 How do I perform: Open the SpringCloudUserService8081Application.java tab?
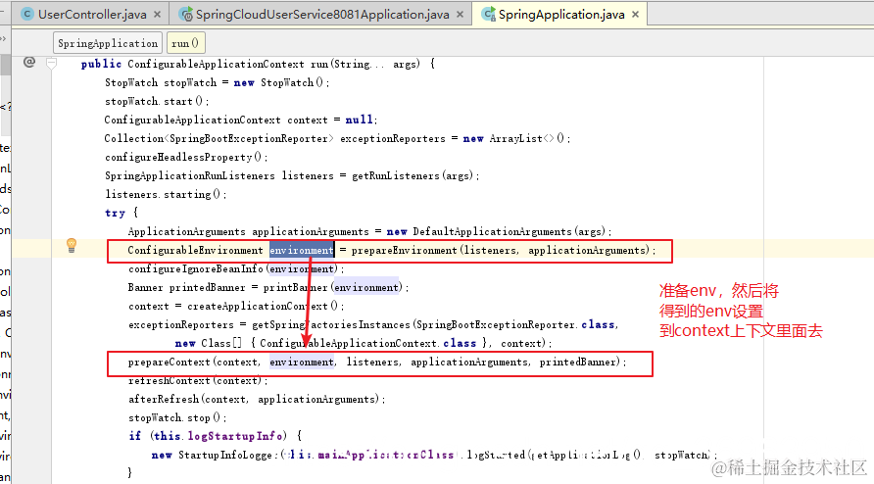pyautogui.click(x=322, y=15)
